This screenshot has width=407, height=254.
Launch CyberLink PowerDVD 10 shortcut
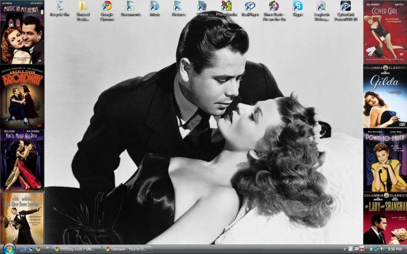tap(345, 6)
